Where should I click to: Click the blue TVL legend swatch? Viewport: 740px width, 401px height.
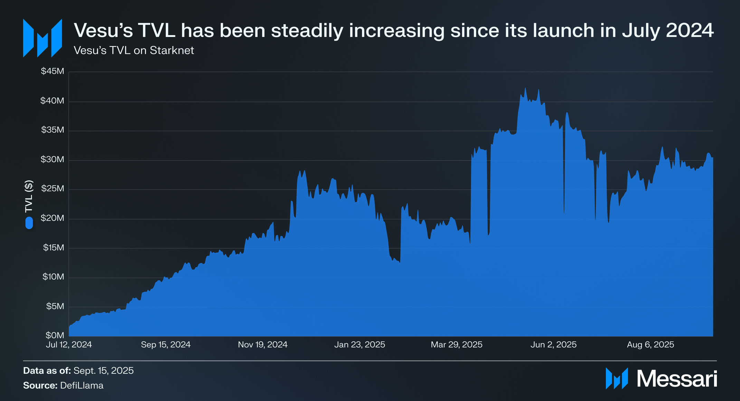29,223
